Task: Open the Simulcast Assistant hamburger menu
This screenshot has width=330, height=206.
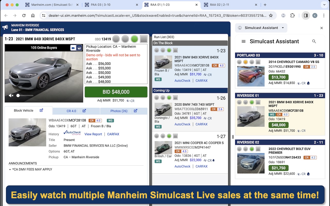Action: coord(243,41)
